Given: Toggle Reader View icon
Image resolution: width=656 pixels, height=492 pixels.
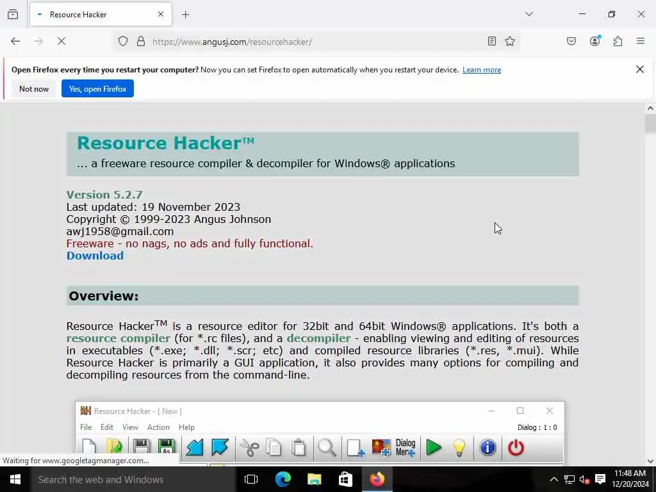Looking at the screenshot, I should [x=492, y=41].
